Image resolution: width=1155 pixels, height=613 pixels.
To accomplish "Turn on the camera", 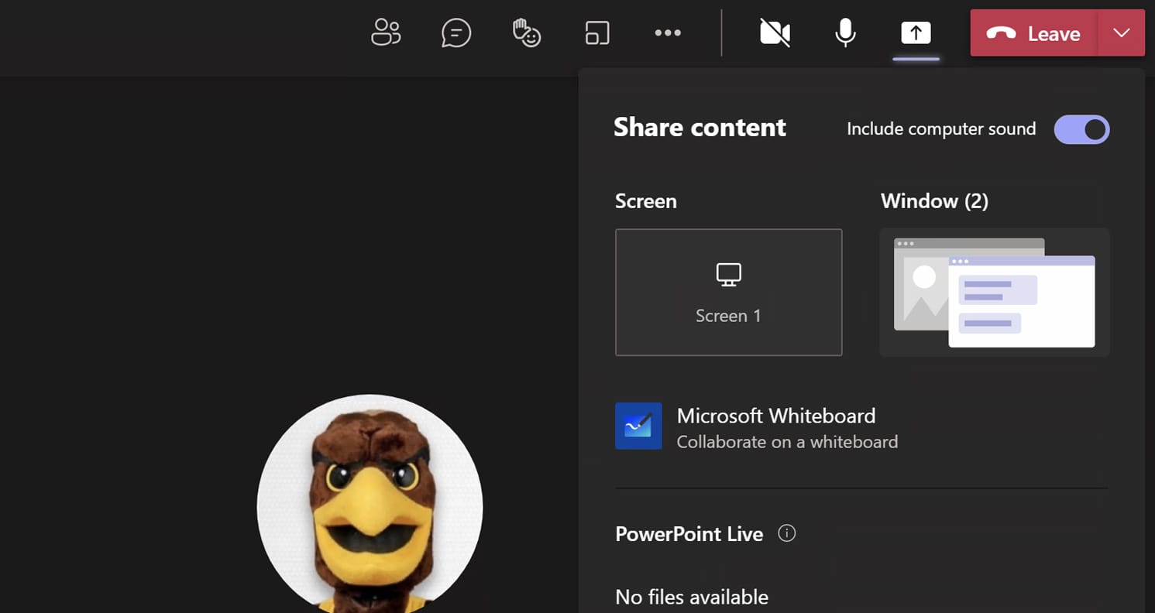I will [x=775, y=33].
